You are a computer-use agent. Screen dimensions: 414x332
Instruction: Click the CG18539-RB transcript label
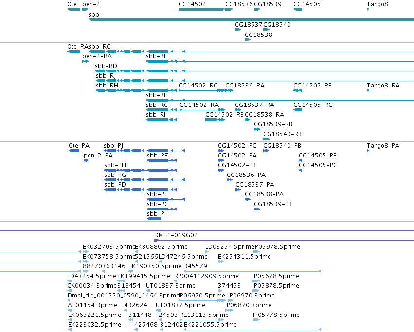(x=273, y=124)
